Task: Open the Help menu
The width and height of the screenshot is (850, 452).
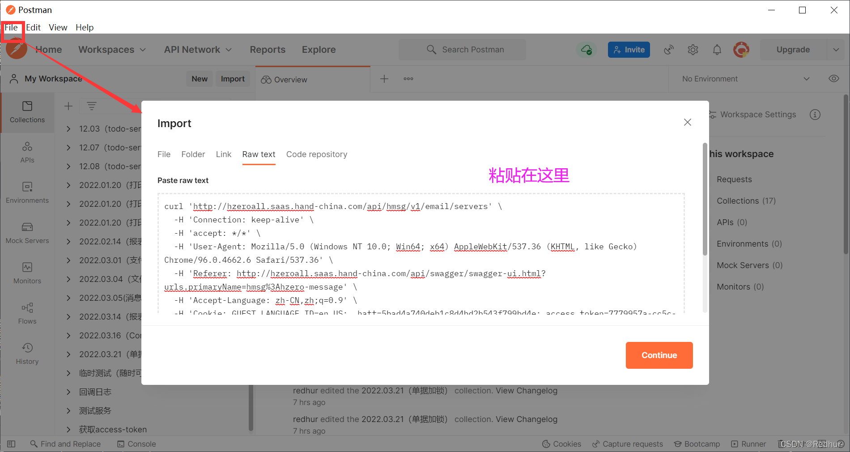Action: pos(85,27)
